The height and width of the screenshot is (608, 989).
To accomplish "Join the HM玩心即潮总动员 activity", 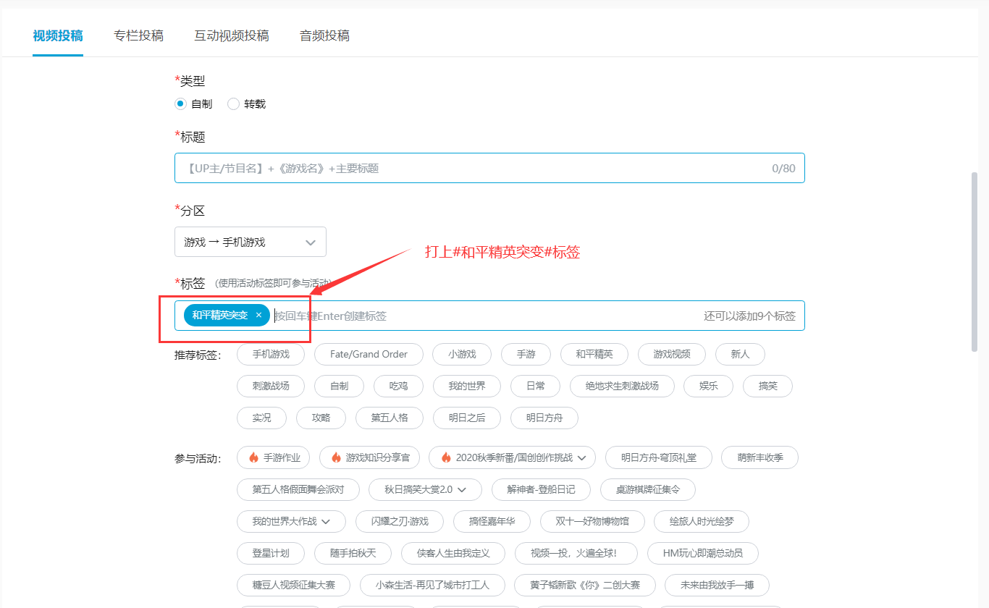I will click(x=703, y=554).
